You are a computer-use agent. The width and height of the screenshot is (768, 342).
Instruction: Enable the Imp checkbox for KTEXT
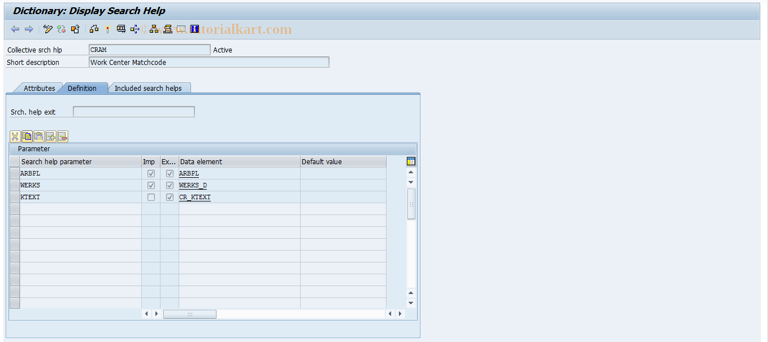click(150, 197)
